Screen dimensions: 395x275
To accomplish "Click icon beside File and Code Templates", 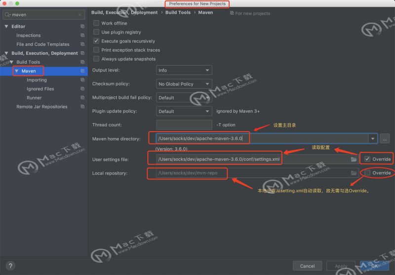I will click(x=82, y=44).
